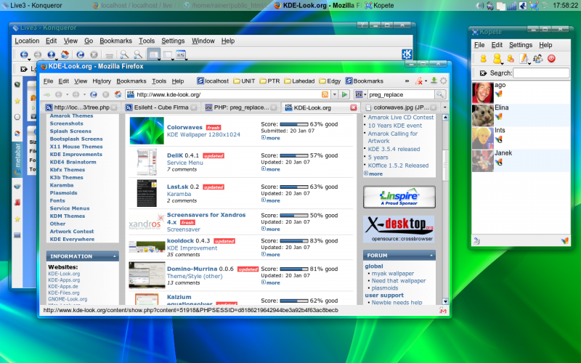Viewport: 581px width, 363px height.
Task: Open the Karamba category in the sidebar
Action: (62, 185)
